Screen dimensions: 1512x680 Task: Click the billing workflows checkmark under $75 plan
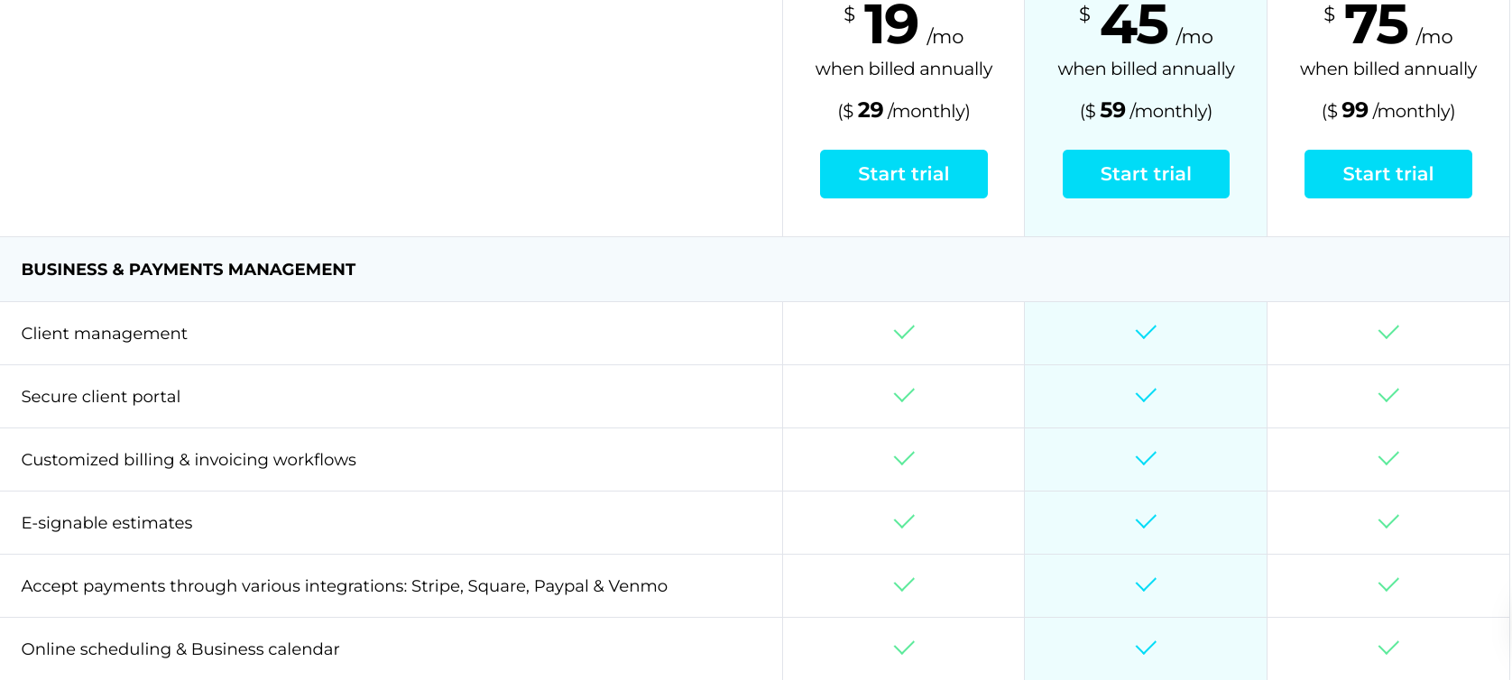click(1388, 459)
